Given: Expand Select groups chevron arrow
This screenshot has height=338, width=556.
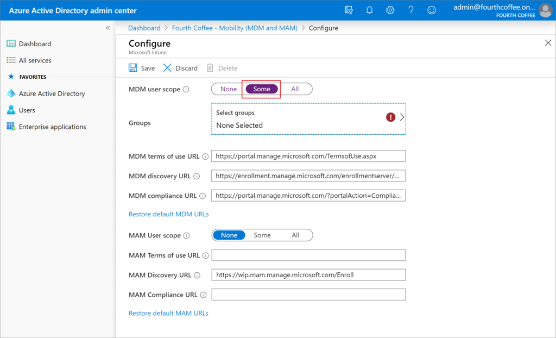Looking at the screenshot, I should pyautogui.click(x=402, y=117).
